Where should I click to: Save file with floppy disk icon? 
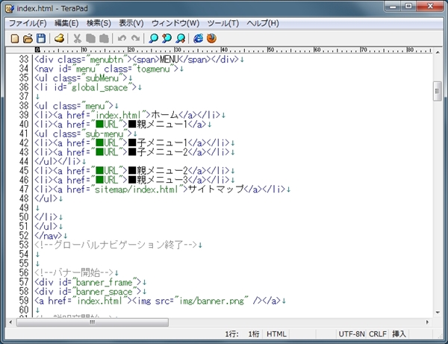click(x=41, y=39)
